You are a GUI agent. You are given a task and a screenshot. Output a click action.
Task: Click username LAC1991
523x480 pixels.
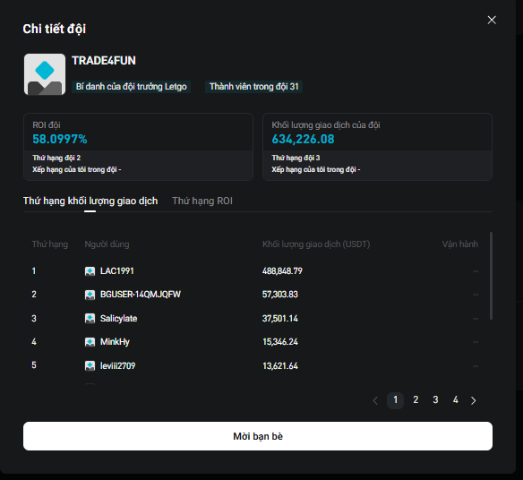tap(117, 270)
